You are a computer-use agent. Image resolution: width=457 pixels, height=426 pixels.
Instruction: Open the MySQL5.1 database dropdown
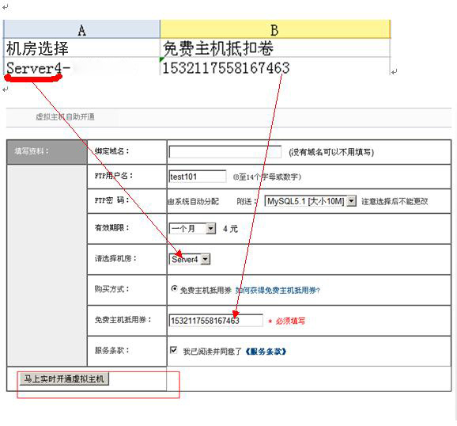(310, 201)
